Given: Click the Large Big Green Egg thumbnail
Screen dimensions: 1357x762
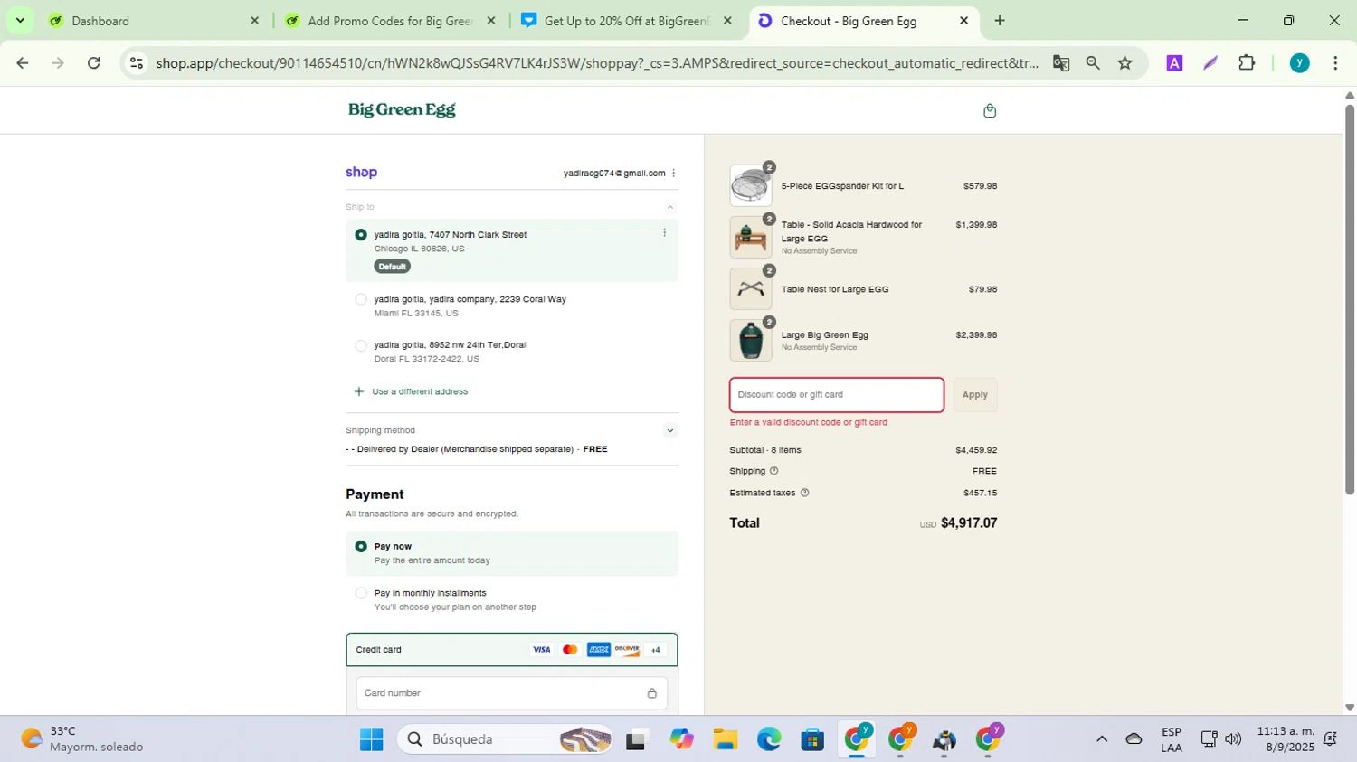Looking at the screenshot, I should click(751, 341).
